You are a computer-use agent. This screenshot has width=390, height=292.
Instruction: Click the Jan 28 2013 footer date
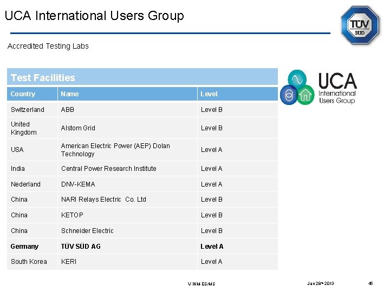click(321, 283)
